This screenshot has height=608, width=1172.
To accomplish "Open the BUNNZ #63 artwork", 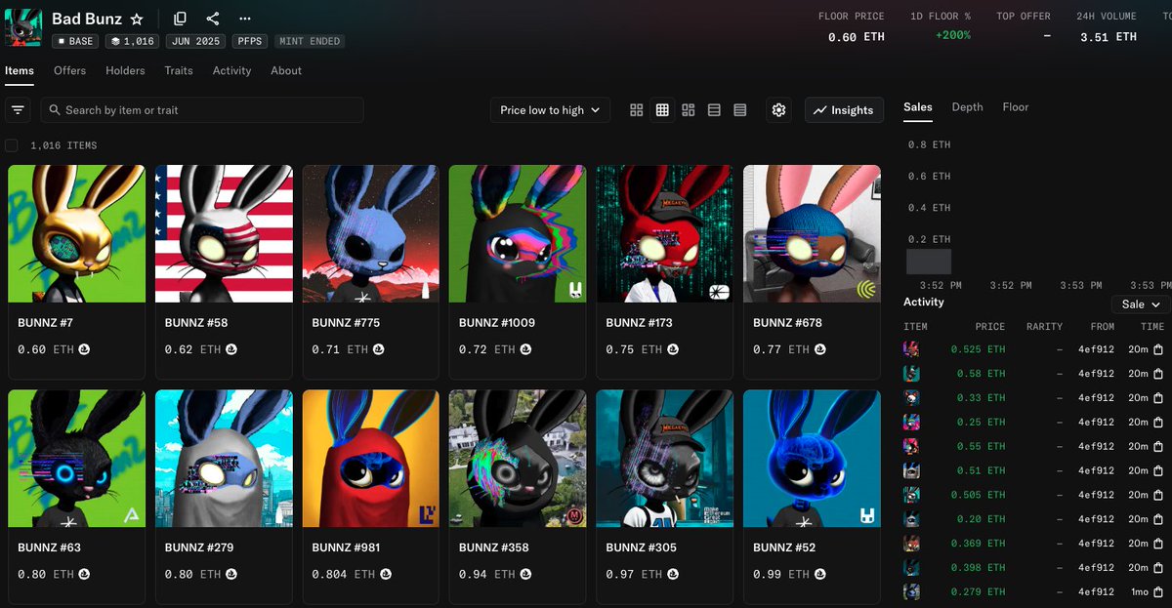I will (x=76, y=459).
